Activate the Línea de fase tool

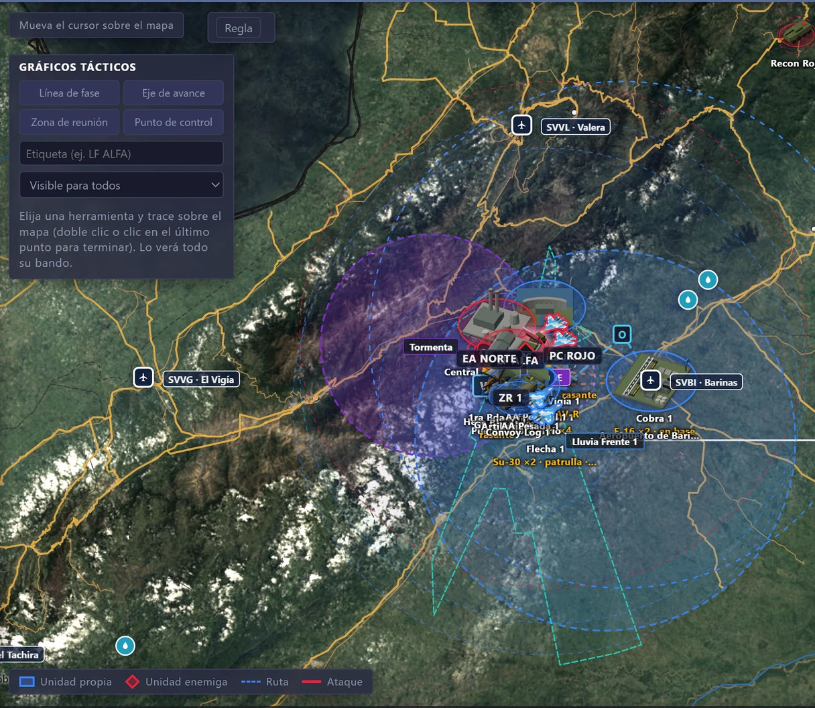pos(69,93)
